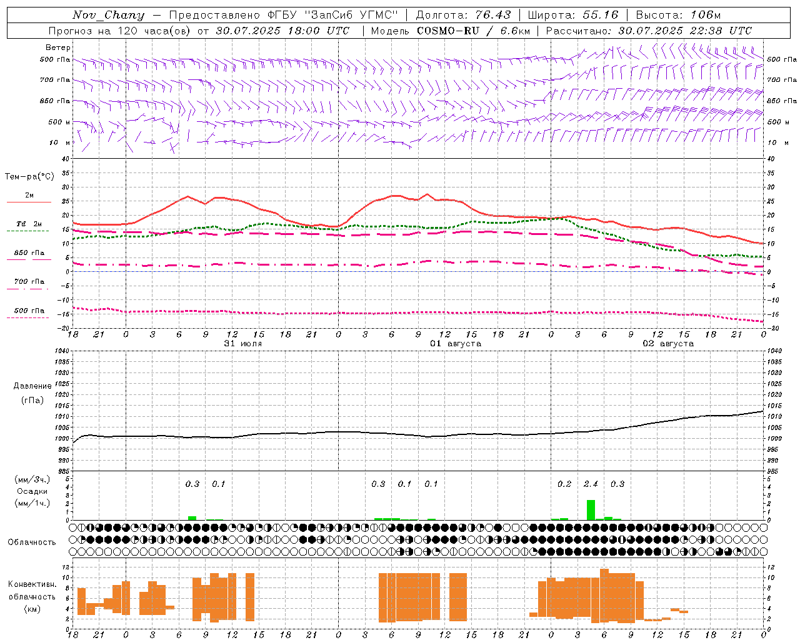Click the Модель COSMO-RU / 6.6км label
Screen dimensions: 800x640
(x=451, y=31)
